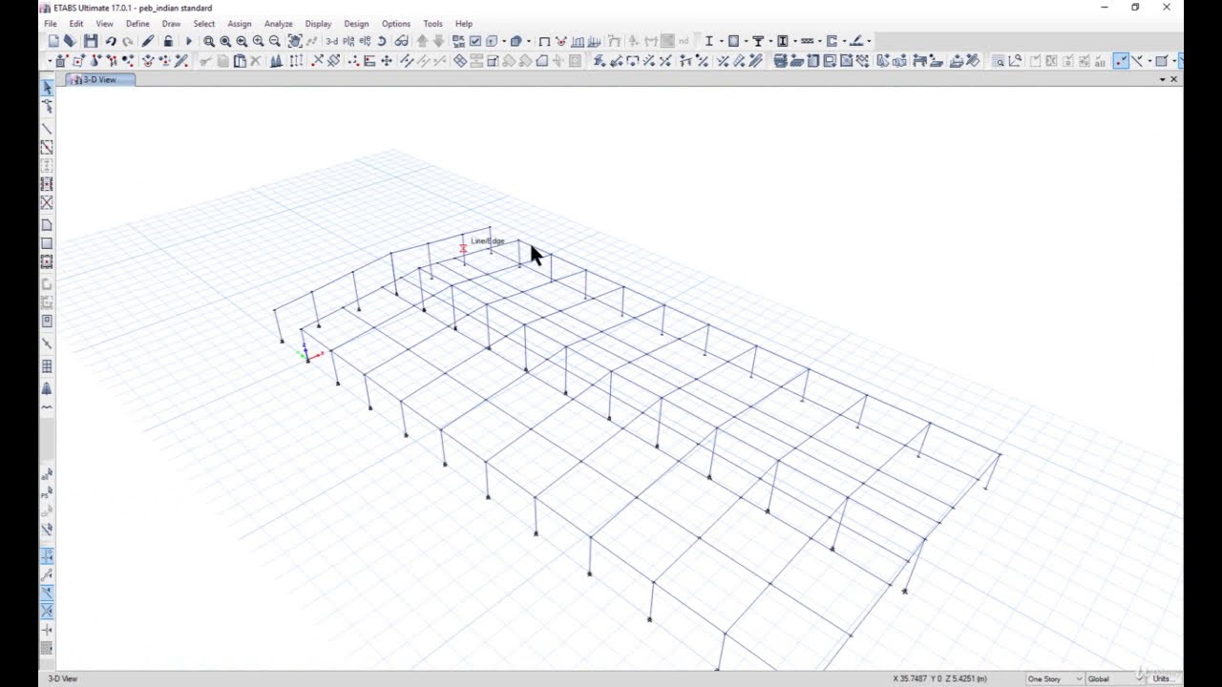This screenshot has width=1222, height=687.
Task: Open the Select menu
Action: pyautogui.click(x=204, y=24)
